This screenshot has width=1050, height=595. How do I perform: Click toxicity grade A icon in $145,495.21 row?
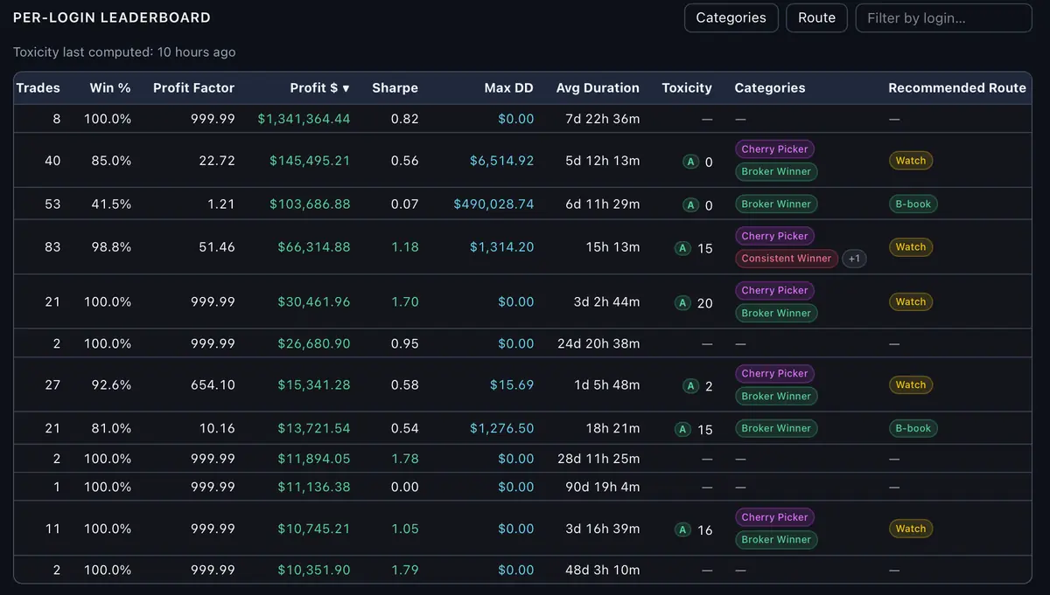690,162
